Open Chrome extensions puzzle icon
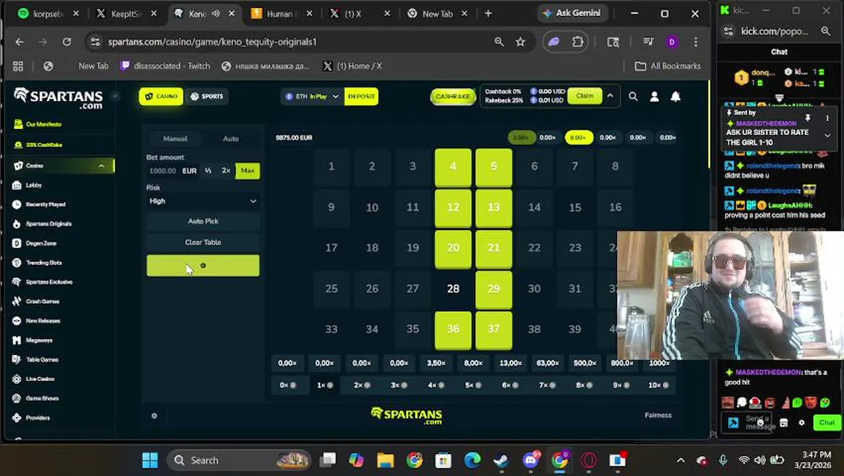The image size is (844, 476). (578, 42)
